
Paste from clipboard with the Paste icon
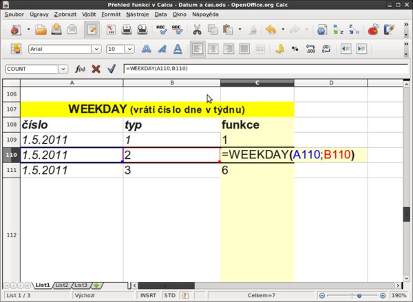coord(228,30)
